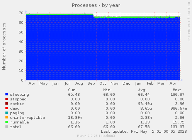Click the Munin 2.0.25-1+deb8u3 version footer

tap(96, 136)
